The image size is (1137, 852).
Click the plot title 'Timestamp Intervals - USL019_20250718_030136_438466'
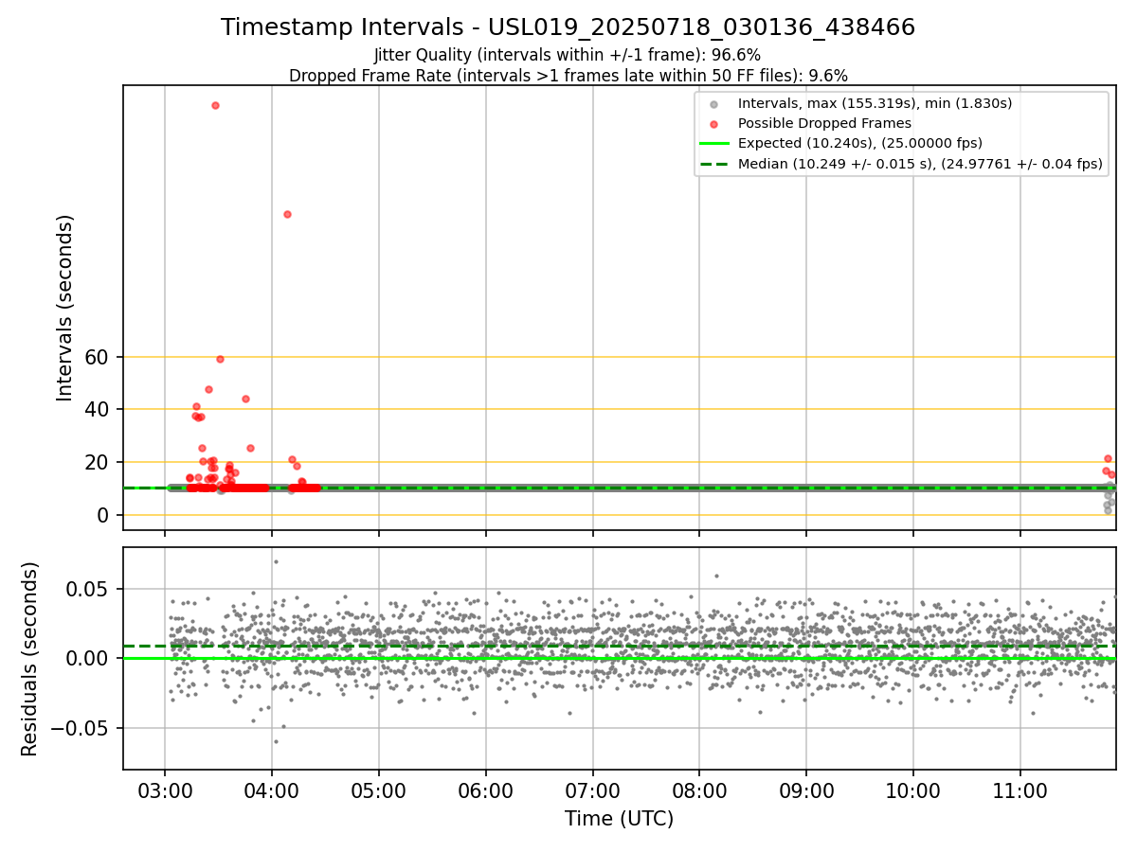568,27
